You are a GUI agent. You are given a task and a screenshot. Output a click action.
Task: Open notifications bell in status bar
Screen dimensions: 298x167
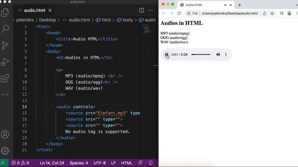(x=150, y=163)
